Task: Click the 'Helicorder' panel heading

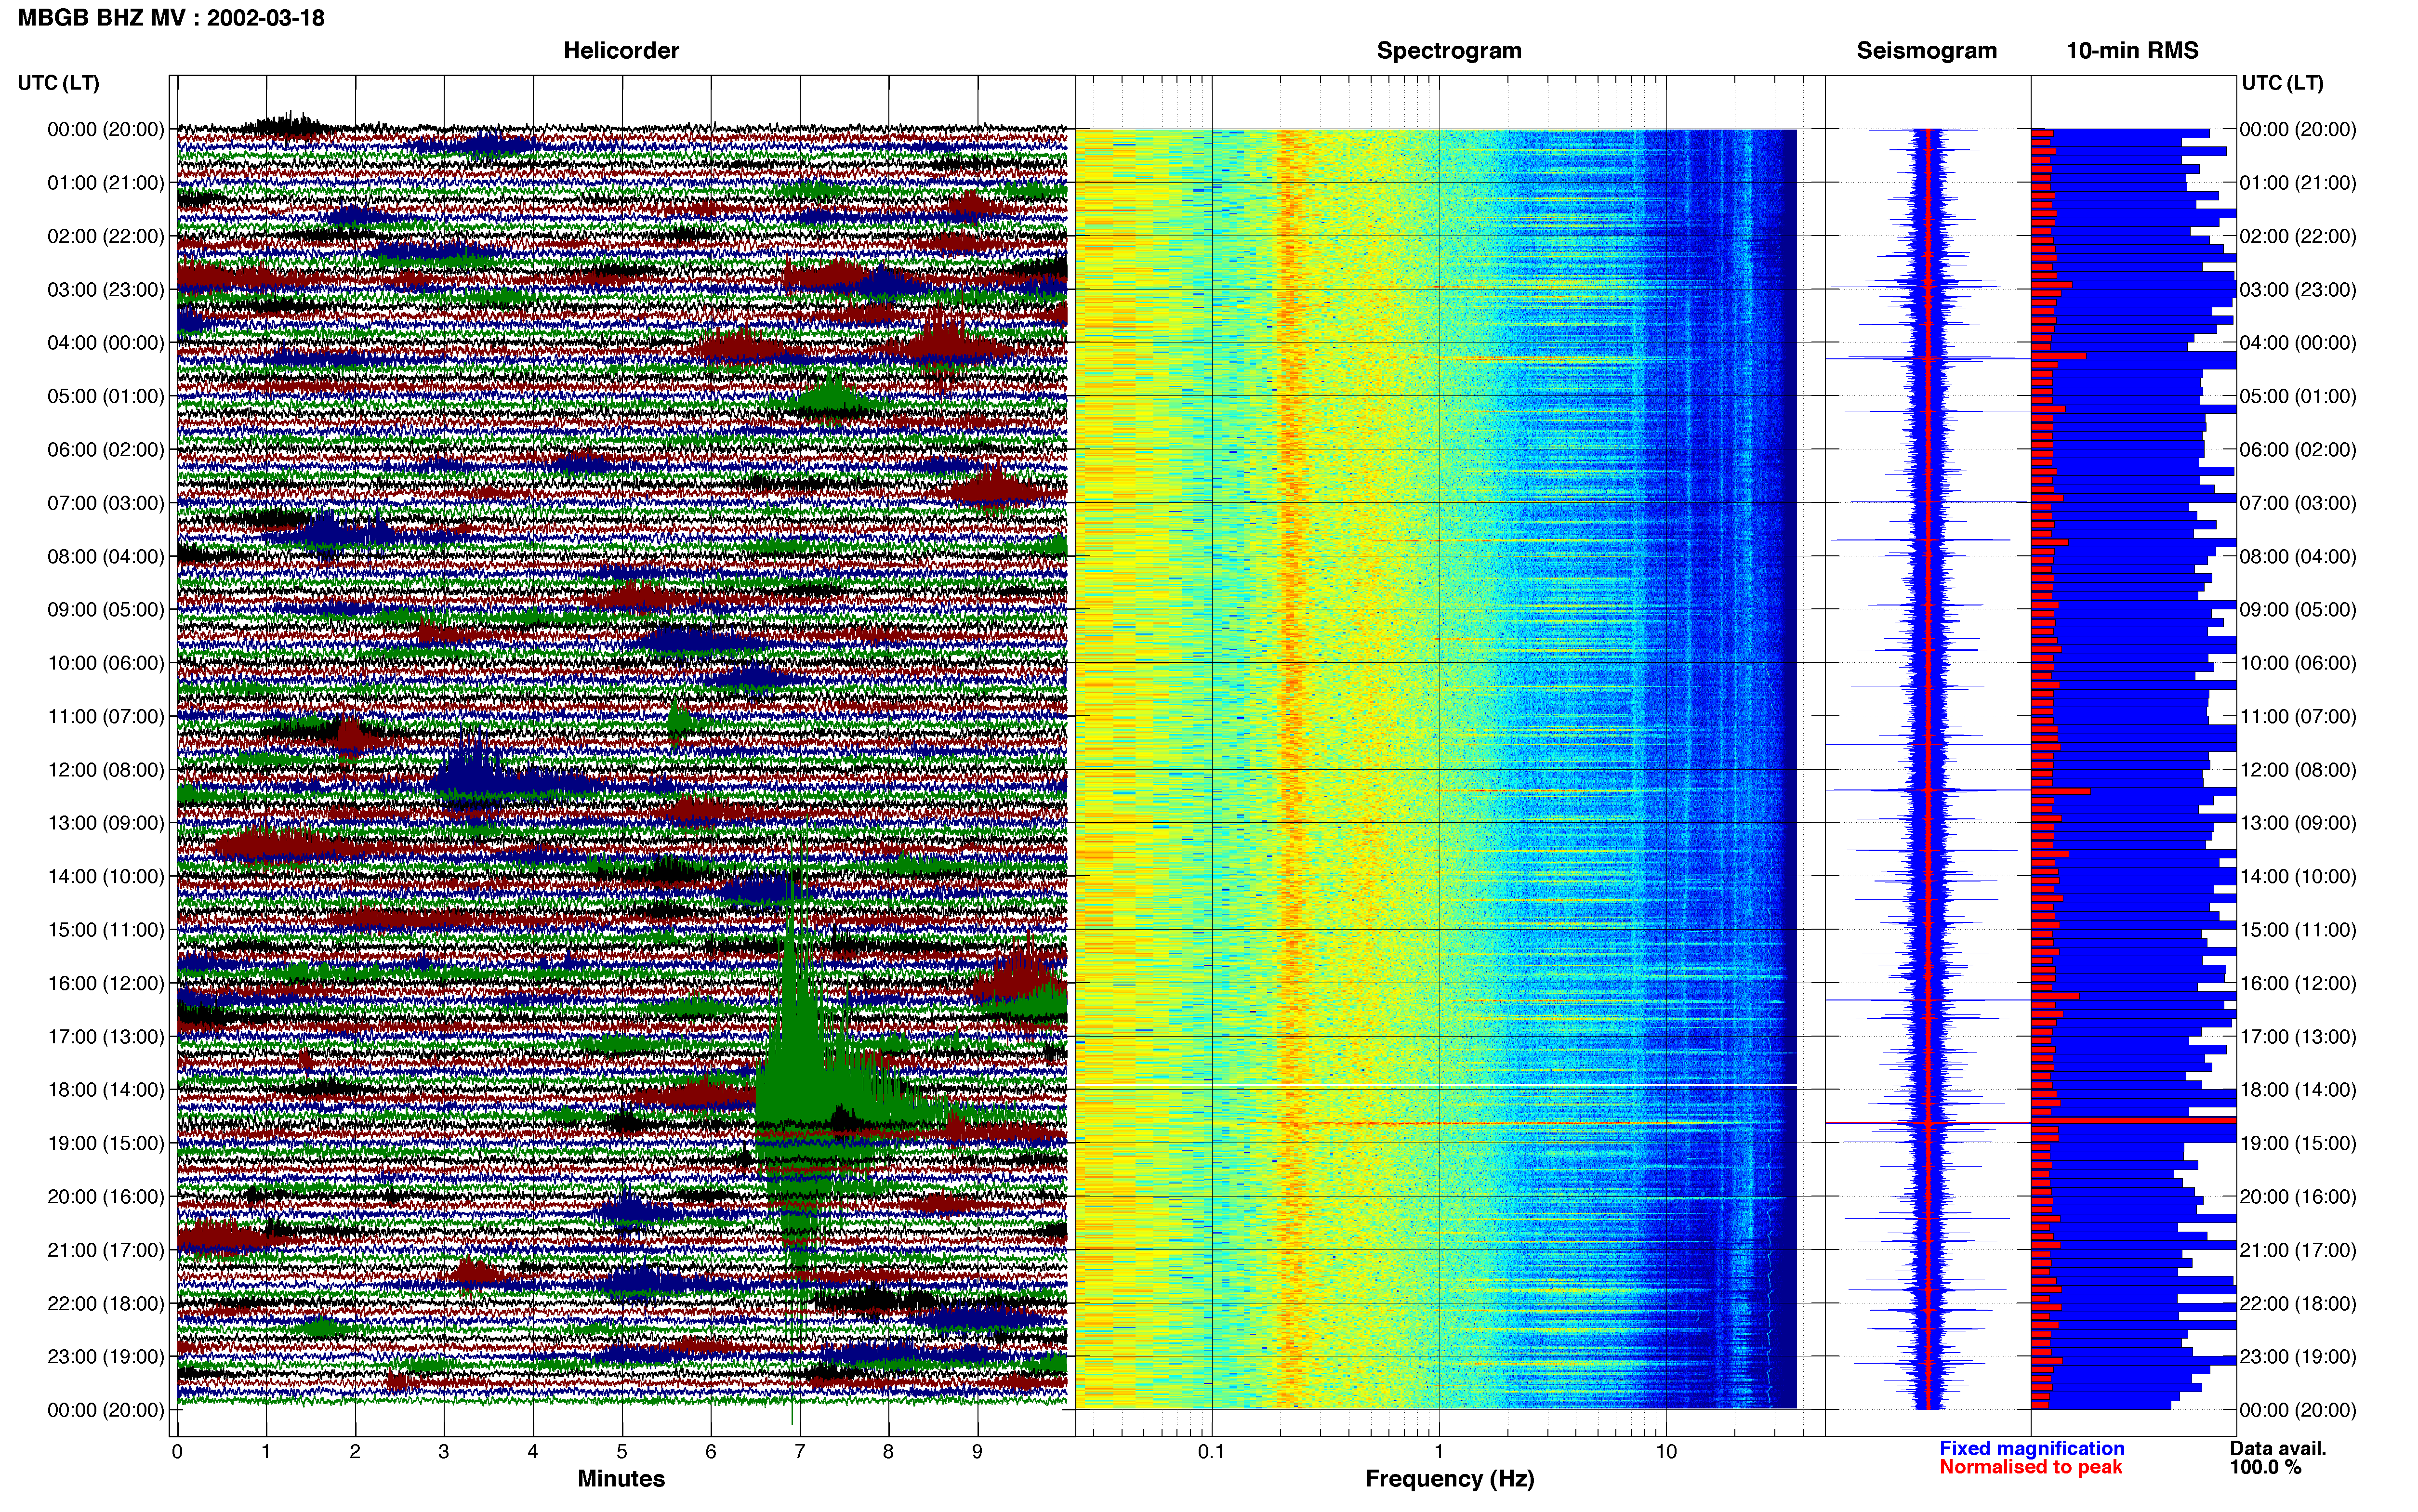Action: [621, 51]
